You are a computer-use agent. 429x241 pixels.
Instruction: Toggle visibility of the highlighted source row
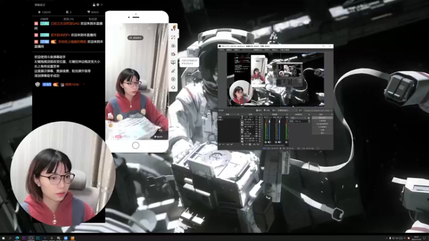click(x=256, y=136)
